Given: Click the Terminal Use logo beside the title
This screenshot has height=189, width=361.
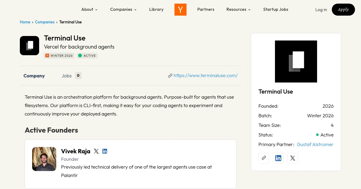Looking at the screenshot, I should 29,46.
